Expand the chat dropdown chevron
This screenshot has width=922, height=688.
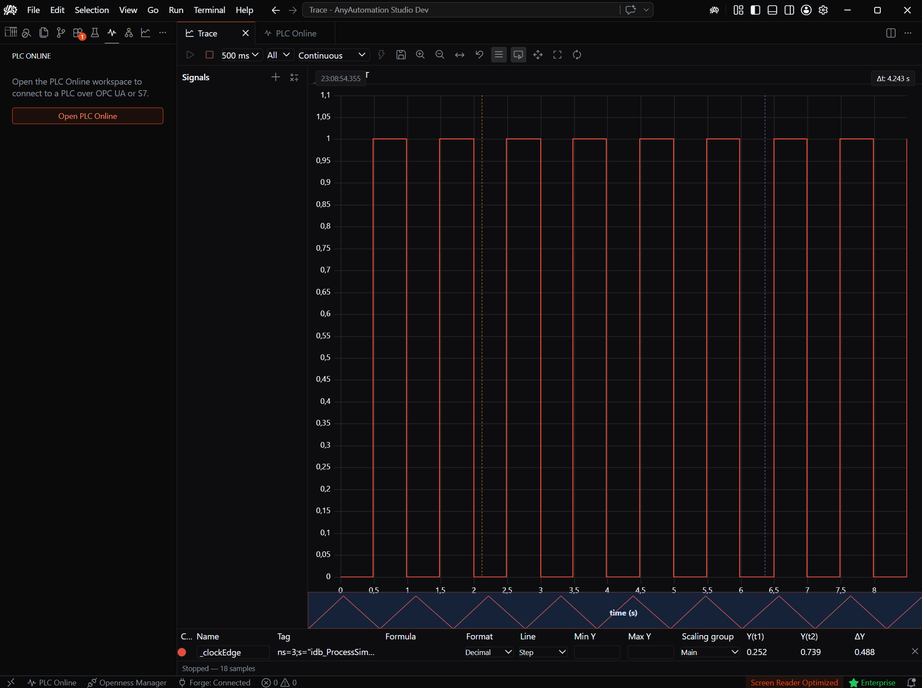pyautogui.click(x=646, y=10)
